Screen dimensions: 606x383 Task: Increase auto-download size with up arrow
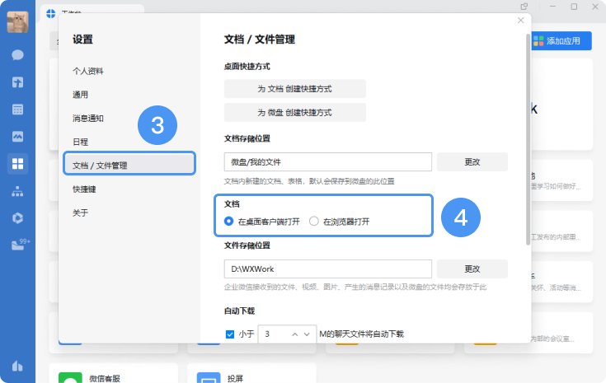coord(295,334)
